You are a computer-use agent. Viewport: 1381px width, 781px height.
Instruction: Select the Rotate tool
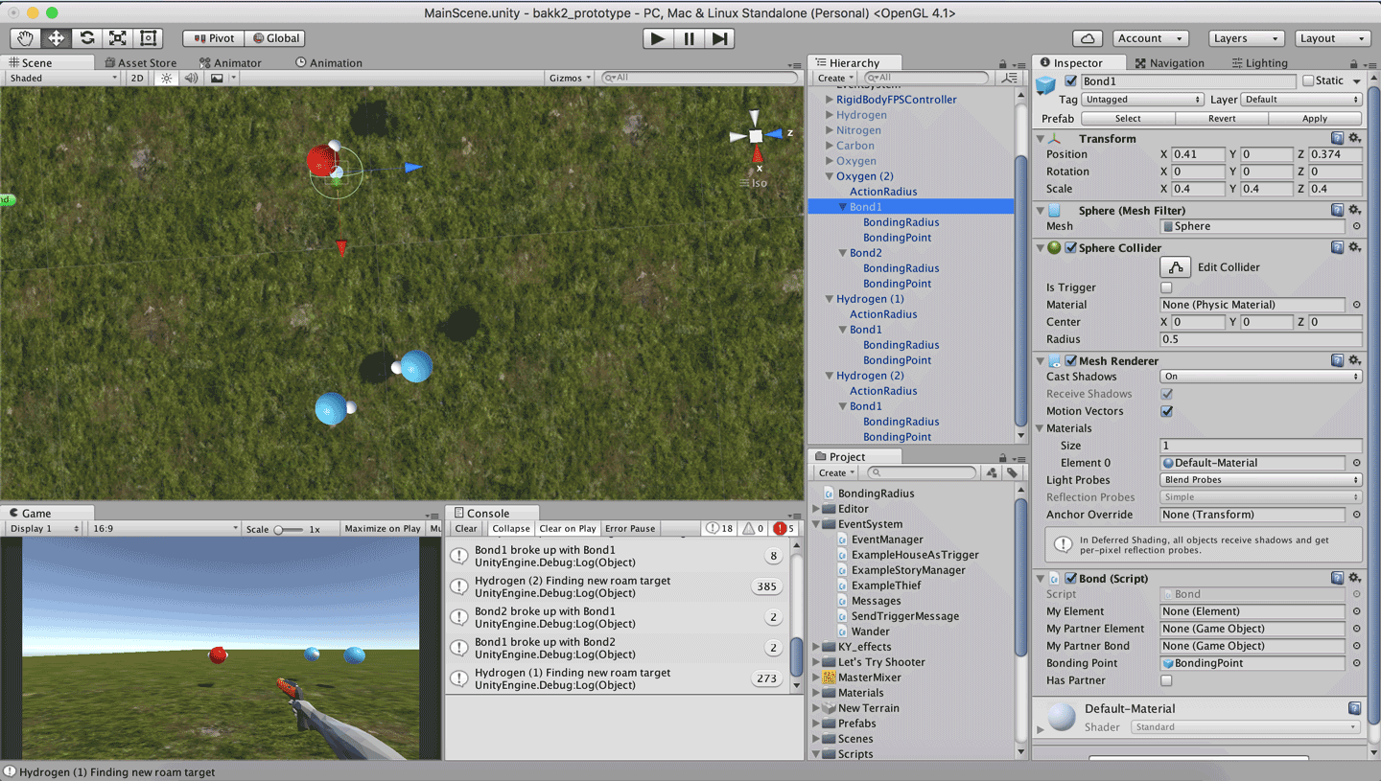87,38
